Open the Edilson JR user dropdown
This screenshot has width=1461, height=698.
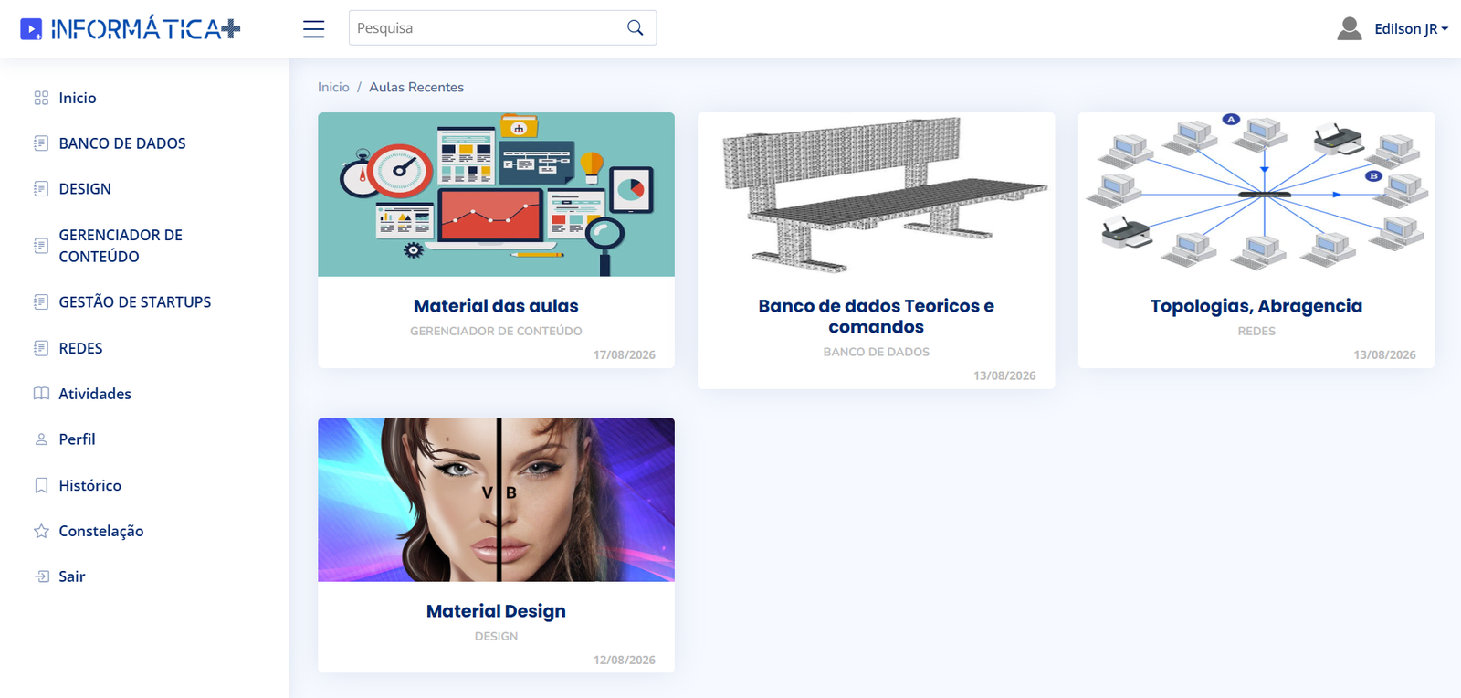[1411, 29]
